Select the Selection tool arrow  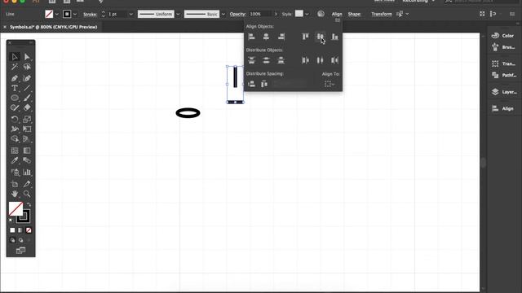(x=15, y=57)
